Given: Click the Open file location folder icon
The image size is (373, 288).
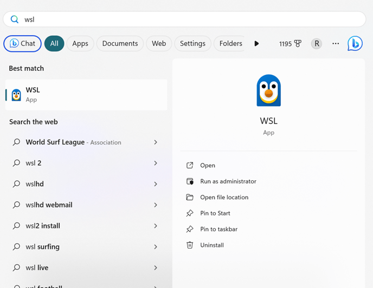Looking at the screenshot, I should click(190, 197).
